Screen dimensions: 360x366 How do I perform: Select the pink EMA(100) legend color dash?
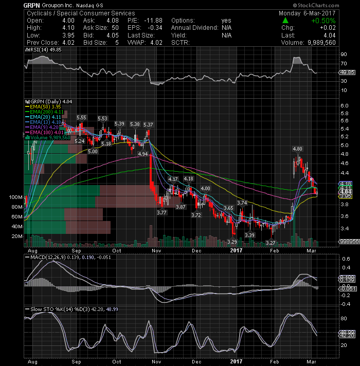(x=27, y=132)
